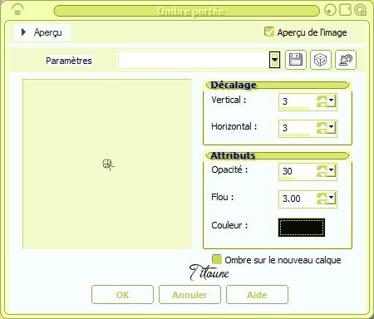Click the crosshair marker in the preview
This screenshot has width=374, height=319.
pos(108,164)
